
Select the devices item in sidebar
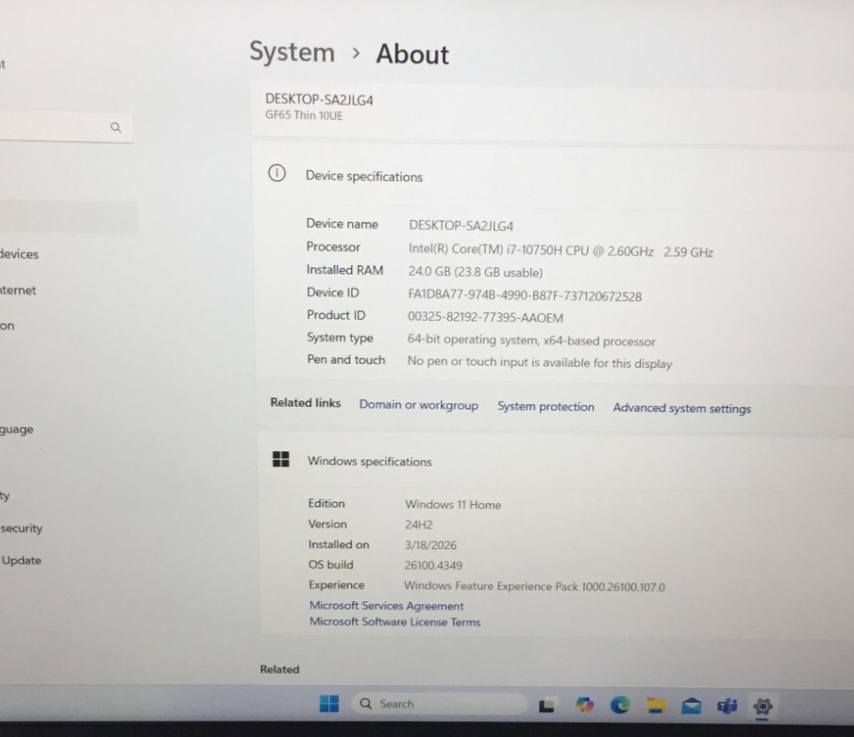point(20,254)
